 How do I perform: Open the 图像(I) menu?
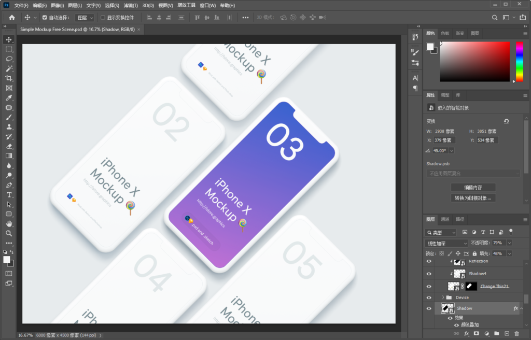point(57,5)
